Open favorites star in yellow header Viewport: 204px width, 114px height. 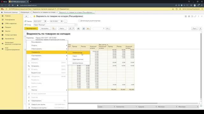pos(180,9)
